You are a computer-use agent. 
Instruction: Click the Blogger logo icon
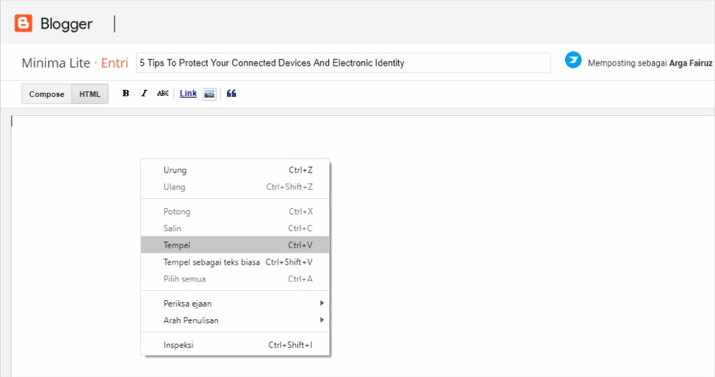[x=23, y=23]
